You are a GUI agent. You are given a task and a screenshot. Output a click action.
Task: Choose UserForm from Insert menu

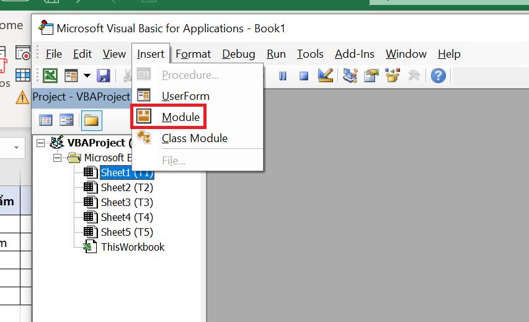(x=197, y=96)
